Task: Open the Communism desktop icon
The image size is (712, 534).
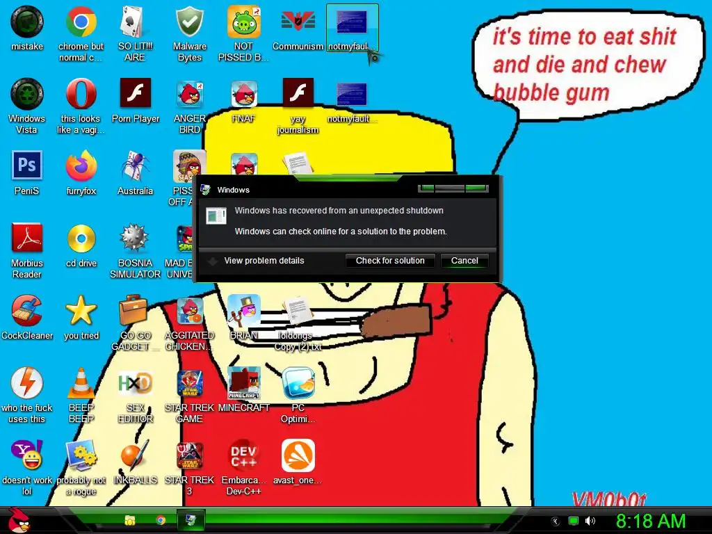Action: pos(298,28)
